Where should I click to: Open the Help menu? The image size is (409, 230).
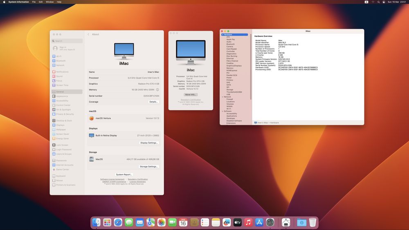point(59,2)
